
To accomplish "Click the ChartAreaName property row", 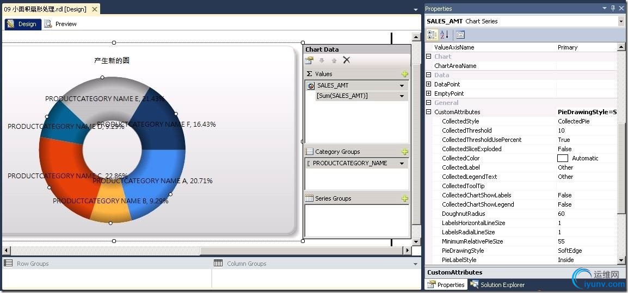I will (521, 66).
